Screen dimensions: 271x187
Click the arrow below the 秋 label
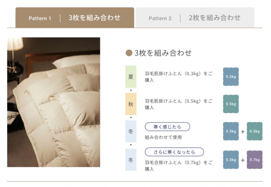coord(131,118)
